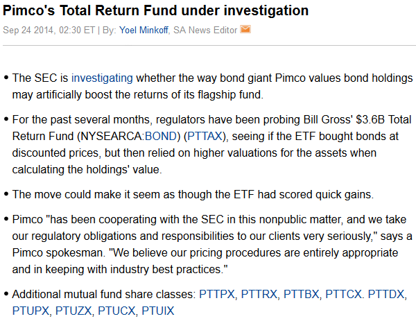Click the Pimco spokesman quote paragraph
416x321 pixels.
(212, 244)
